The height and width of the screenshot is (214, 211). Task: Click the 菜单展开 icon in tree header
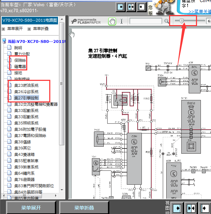[3, 29]
